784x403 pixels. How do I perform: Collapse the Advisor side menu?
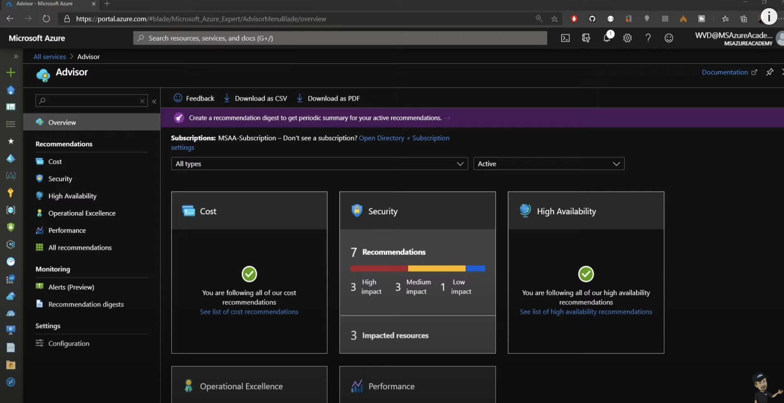[154, 101]
